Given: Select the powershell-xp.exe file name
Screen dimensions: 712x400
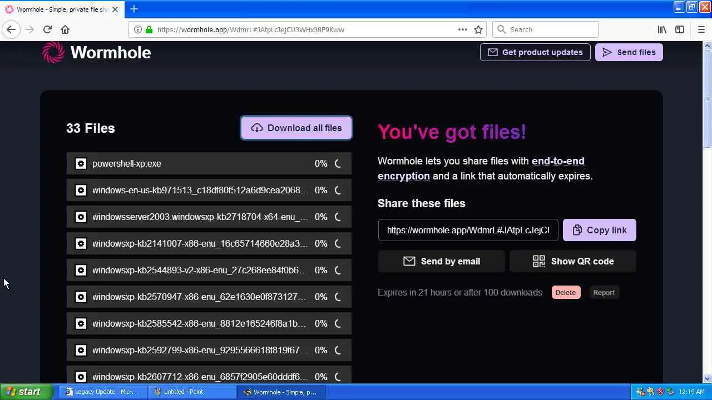Looking at the screenshot, I should pos(127,163).
